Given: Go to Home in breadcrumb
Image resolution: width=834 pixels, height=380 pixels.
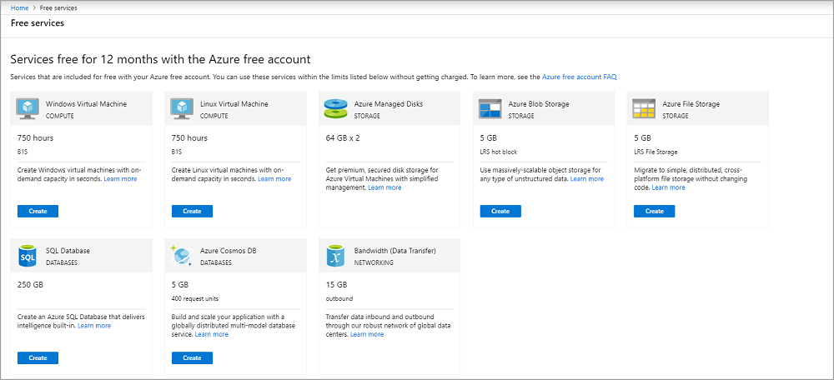Looking at the screenshot, I should [x=19, y=8].
